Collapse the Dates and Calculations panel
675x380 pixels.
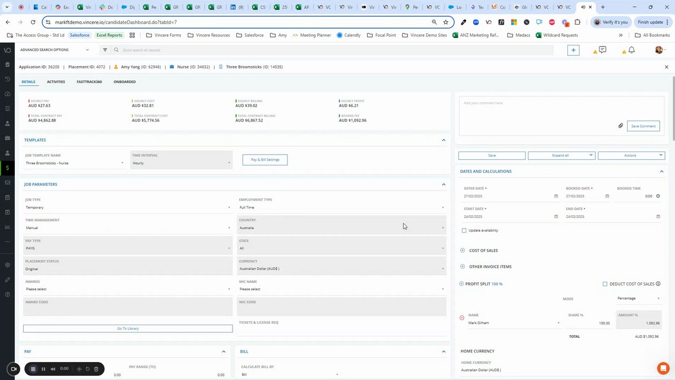point(661,171)
